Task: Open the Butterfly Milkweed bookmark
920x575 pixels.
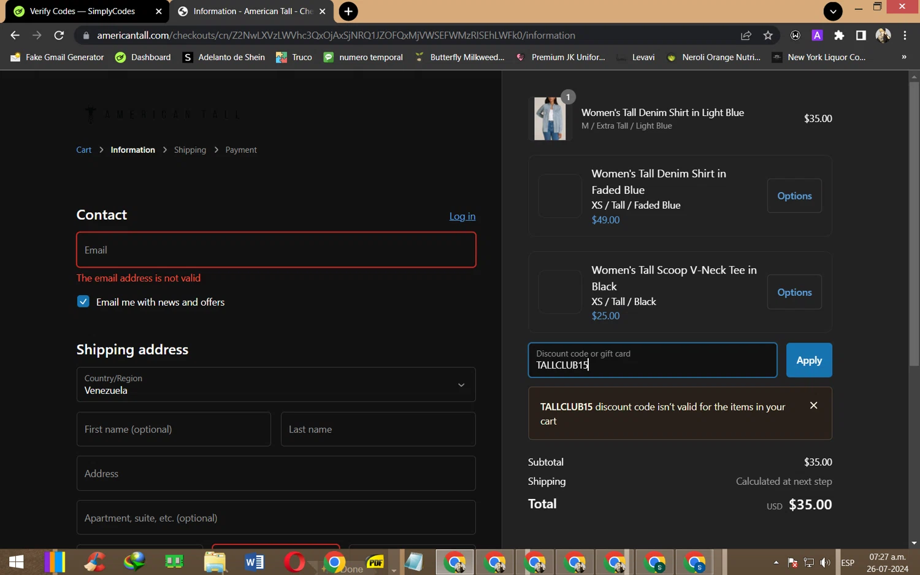Action: coord(459,57)
